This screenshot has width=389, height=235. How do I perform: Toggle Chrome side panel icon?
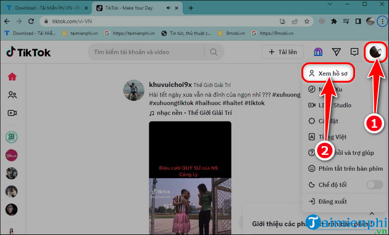(358, 22)
